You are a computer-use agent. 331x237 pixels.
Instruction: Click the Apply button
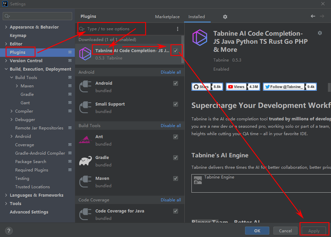(314, 231)
